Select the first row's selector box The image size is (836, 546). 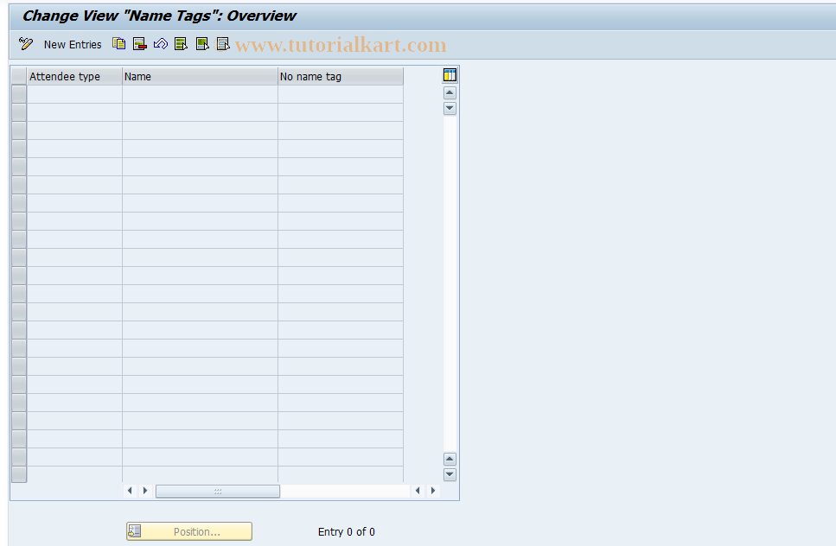19,94
